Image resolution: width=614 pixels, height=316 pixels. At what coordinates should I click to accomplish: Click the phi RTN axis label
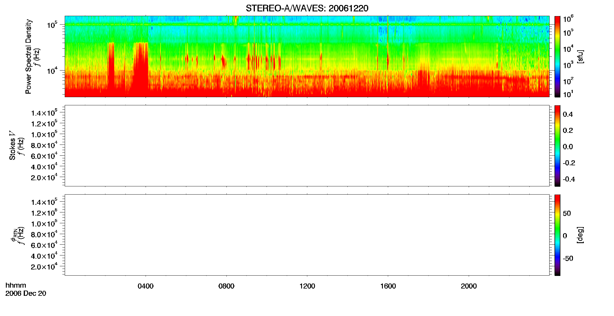pos(14,236)
